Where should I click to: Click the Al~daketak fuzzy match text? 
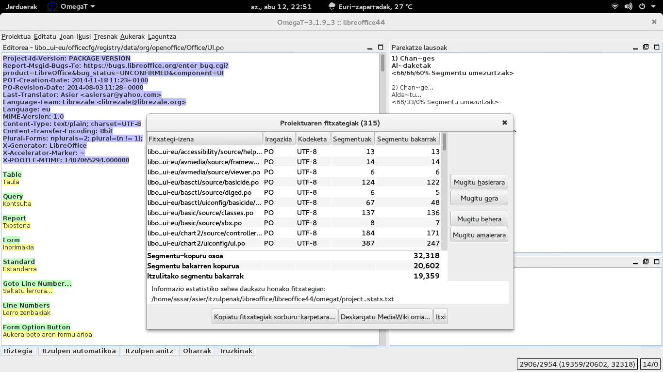coord(411,66)
